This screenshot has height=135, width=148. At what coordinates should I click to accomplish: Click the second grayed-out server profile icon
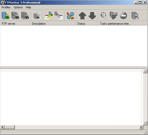coord(15,16)
